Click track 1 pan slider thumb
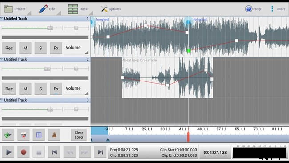 [x=76, y=28]
